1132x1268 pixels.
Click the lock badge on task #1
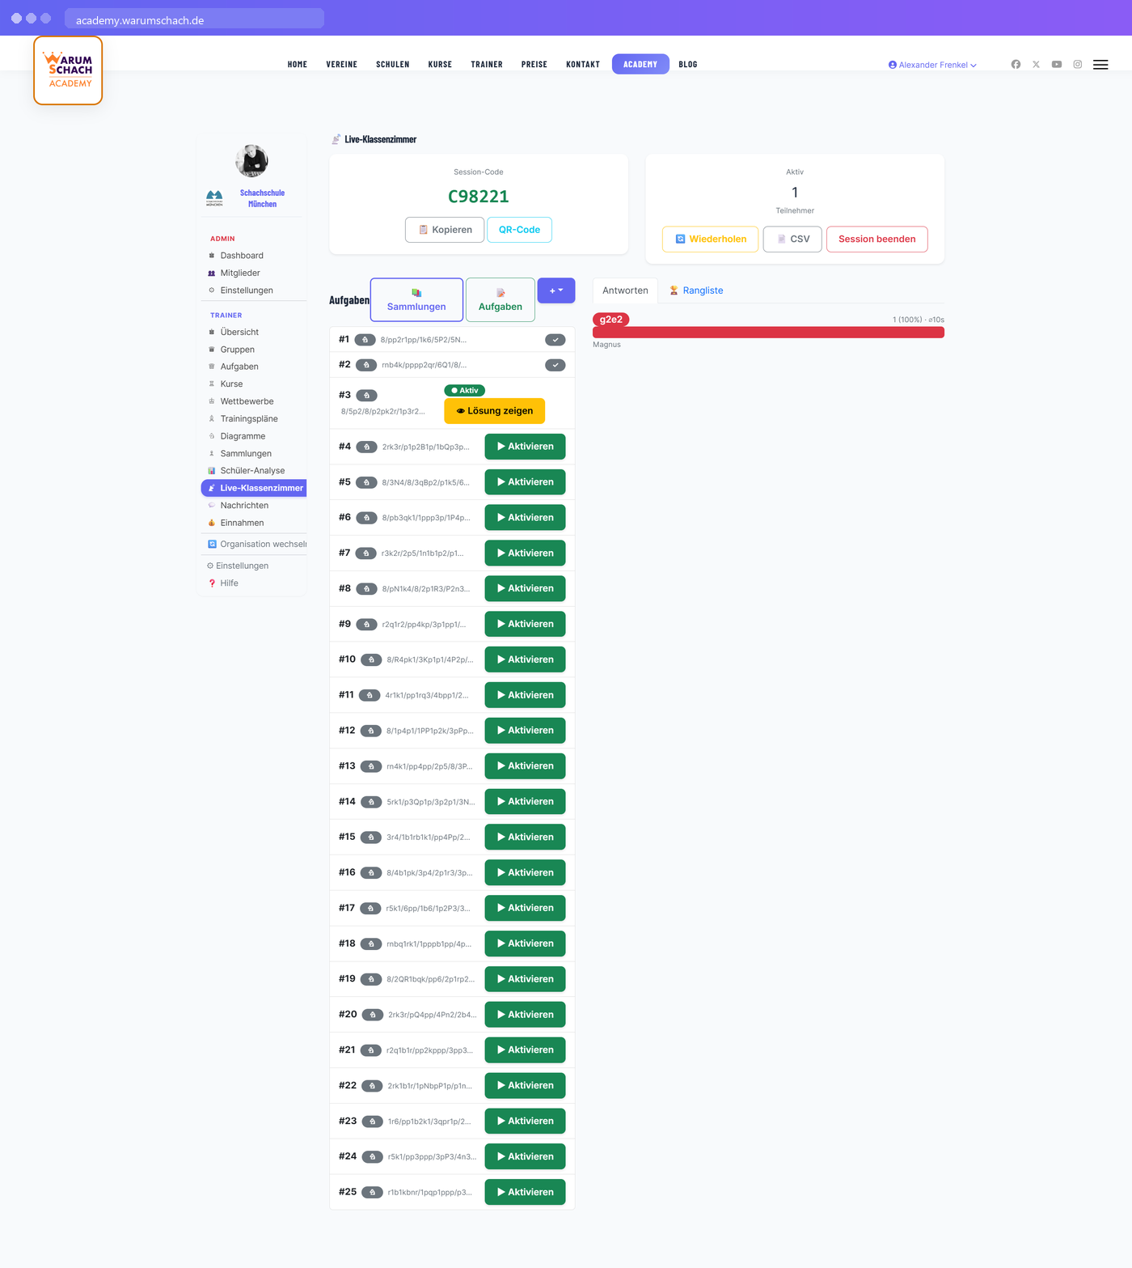pyautogui.click(x=365, y=340)
